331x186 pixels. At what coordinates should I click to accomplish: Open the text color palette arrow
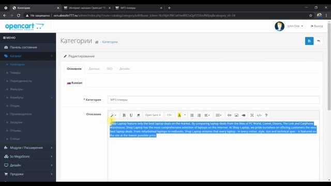185,115
